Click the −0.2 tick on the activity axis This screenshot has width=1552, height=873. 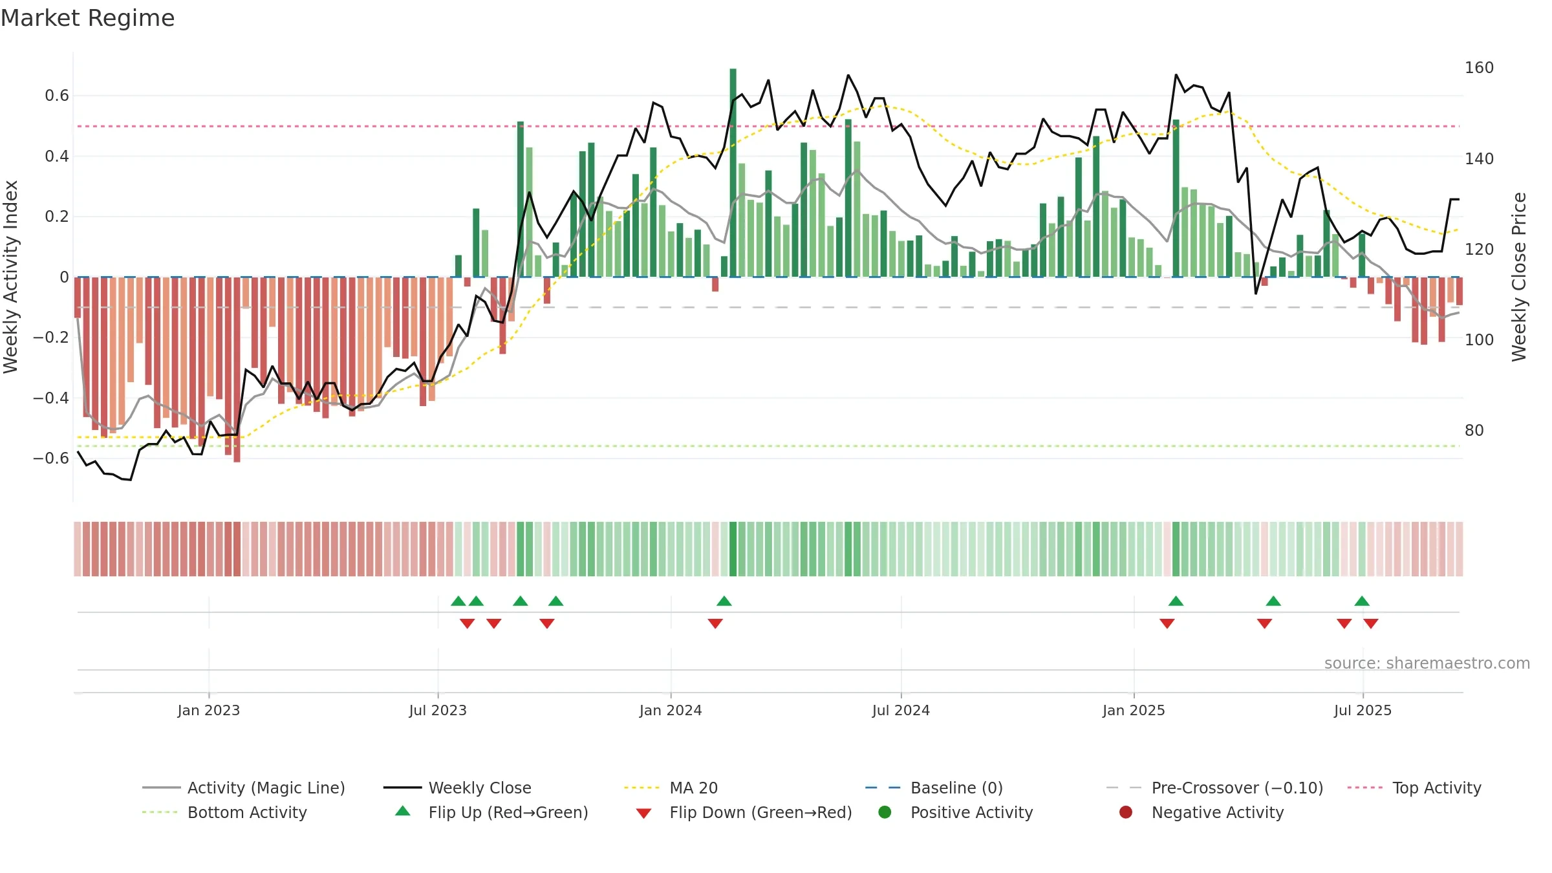51,337
